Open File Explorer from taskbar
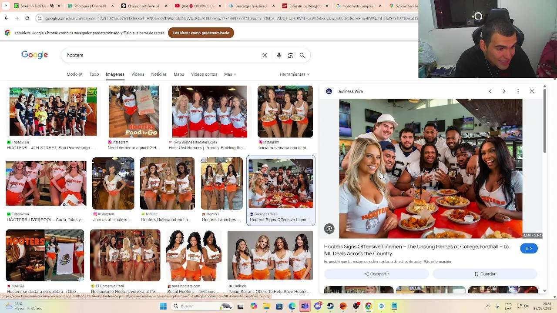The image size is (557, 313). point(266,306)
